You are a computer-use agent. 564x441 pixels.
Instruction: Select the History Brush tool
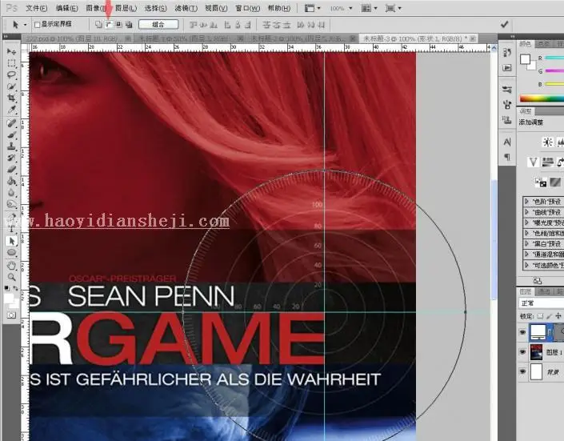[x=11, y=158]
